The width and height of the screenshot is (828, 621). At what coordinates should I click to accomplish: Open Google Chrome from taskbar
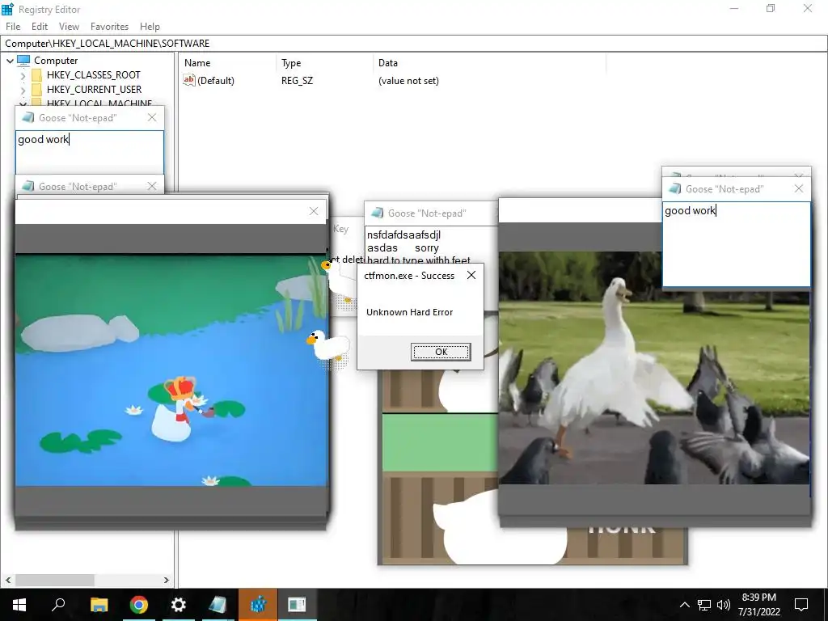click(x=139, y=605)
